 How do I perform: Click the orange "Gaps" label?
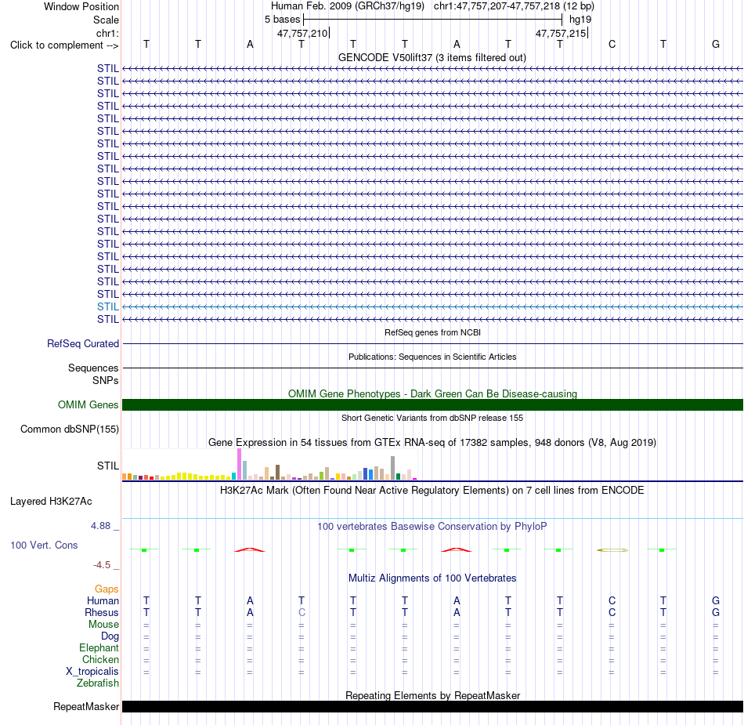click(x=107, y=589)
